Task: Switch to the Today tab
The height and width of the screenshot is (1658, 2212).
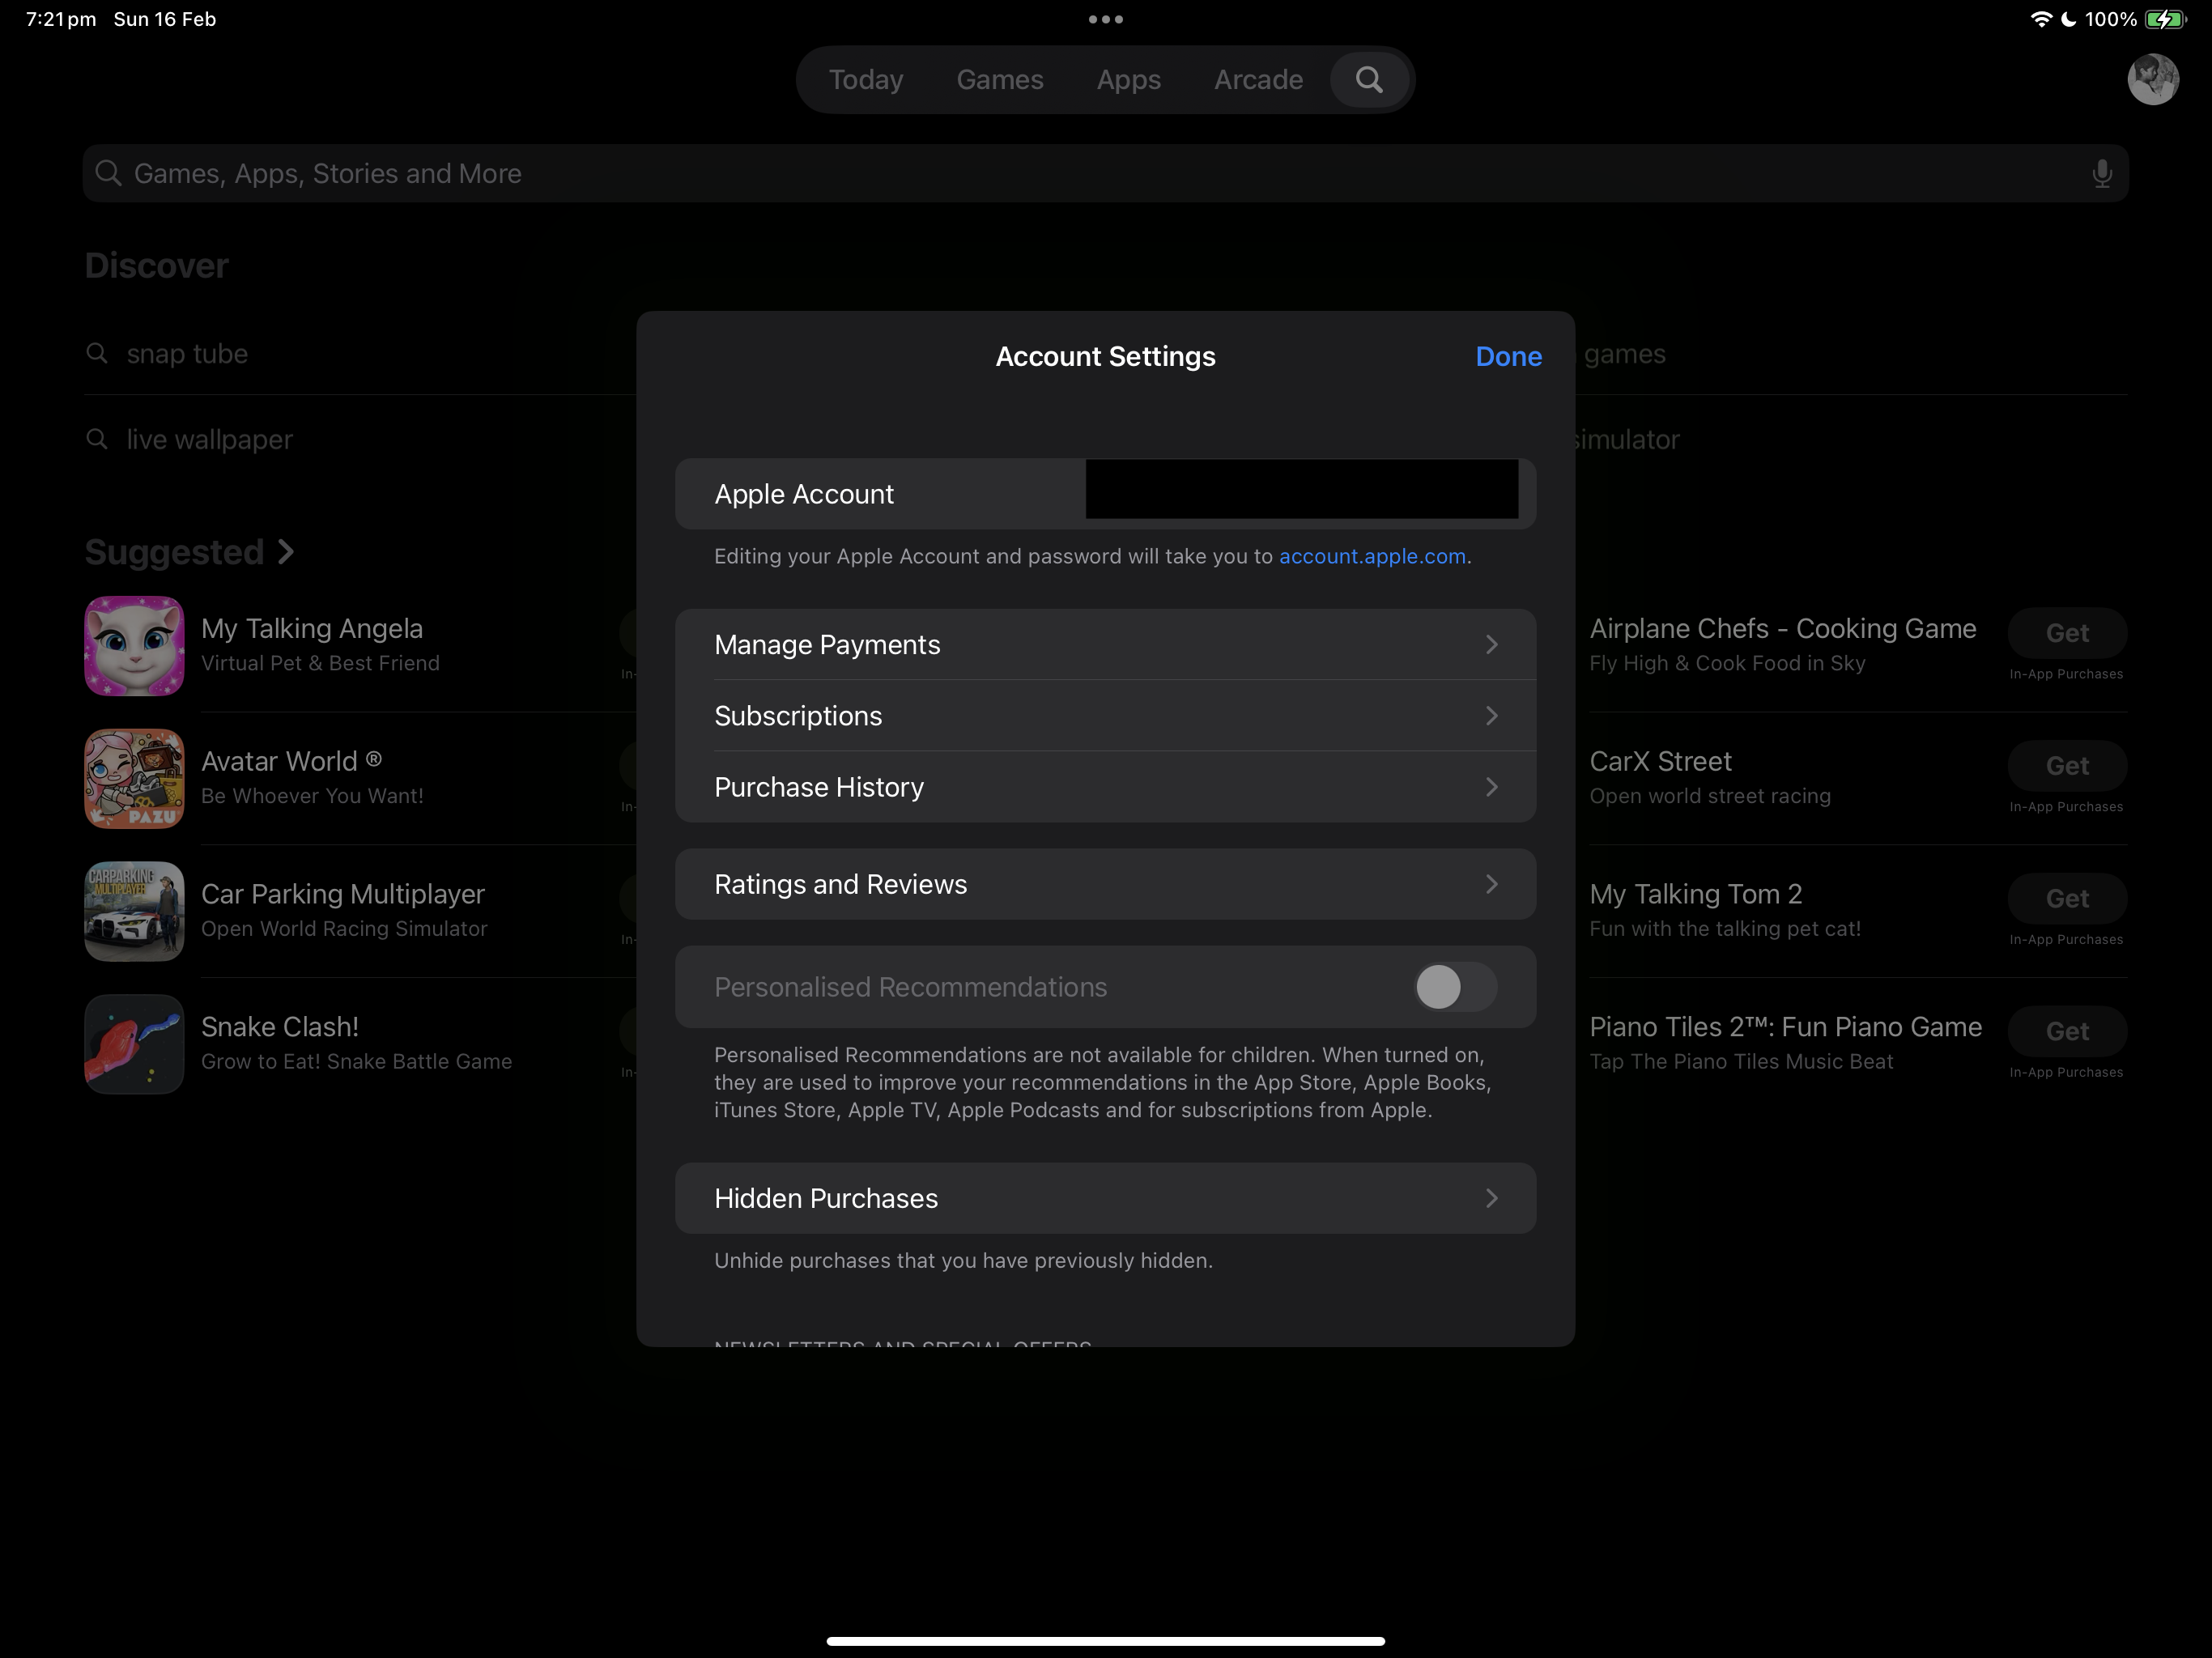Action: 866,80
